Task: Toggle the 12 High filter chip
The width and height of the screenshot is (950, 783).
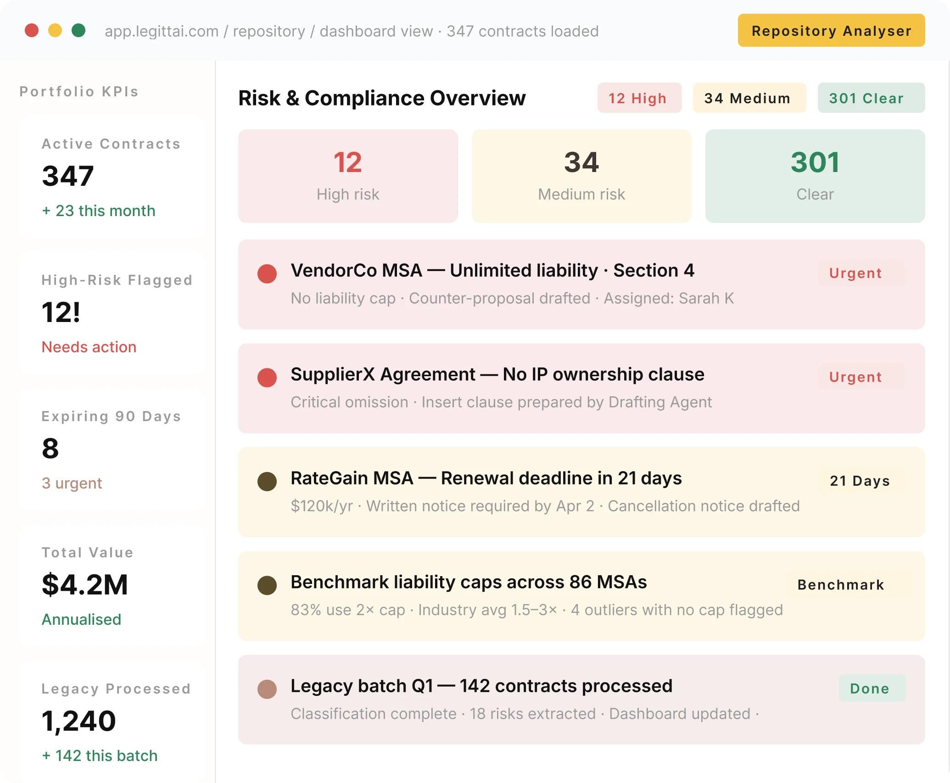Action: pos(639,98)
